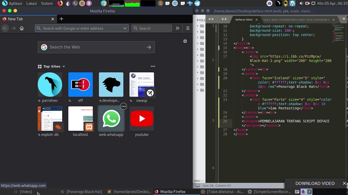Click Line 26, Column 67 status text

pyautogui.click(x=217, y=186)
